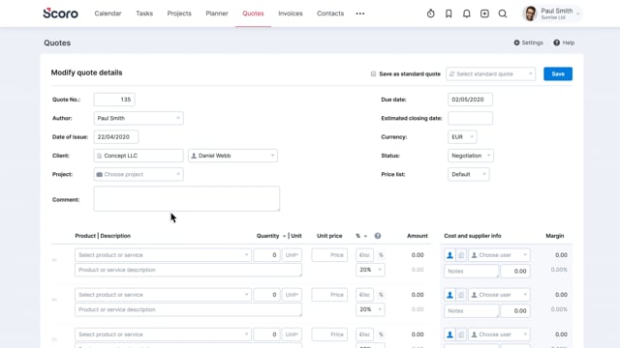The height and width of the screenshot is (348, 620).
Task: Click first row Notes field
Action: (x=472, y=271)
